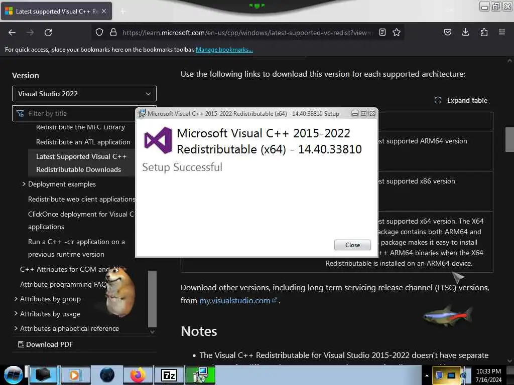Follow the my.visualstudio.com link

pyautogui.click(x=238, y=301)
